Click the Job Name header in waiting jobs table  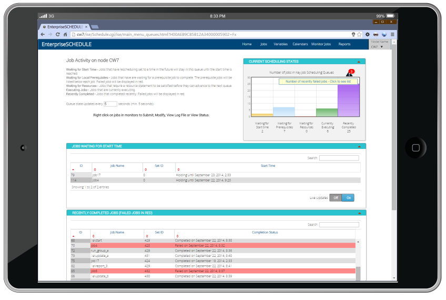117,166
